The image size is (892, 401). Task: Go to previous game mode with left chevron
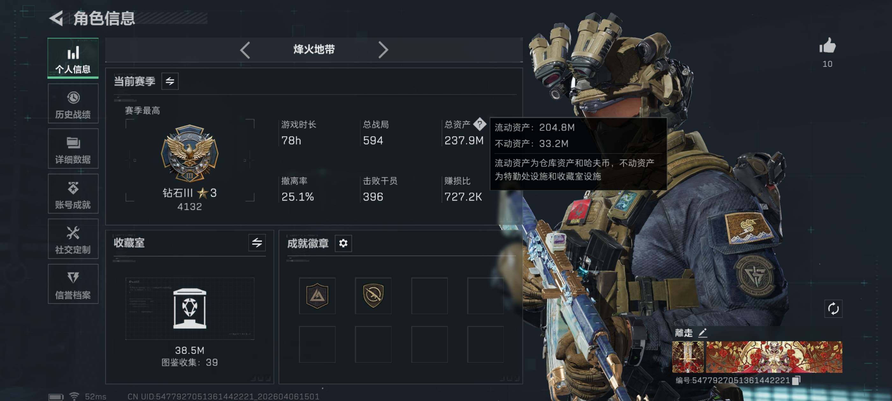[x=245, y=50]
